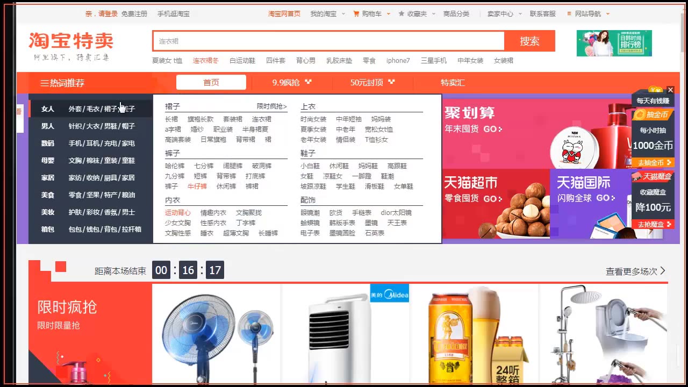Click hot search 连衣裙冬
688x387 pixels.
click(206, 60)
